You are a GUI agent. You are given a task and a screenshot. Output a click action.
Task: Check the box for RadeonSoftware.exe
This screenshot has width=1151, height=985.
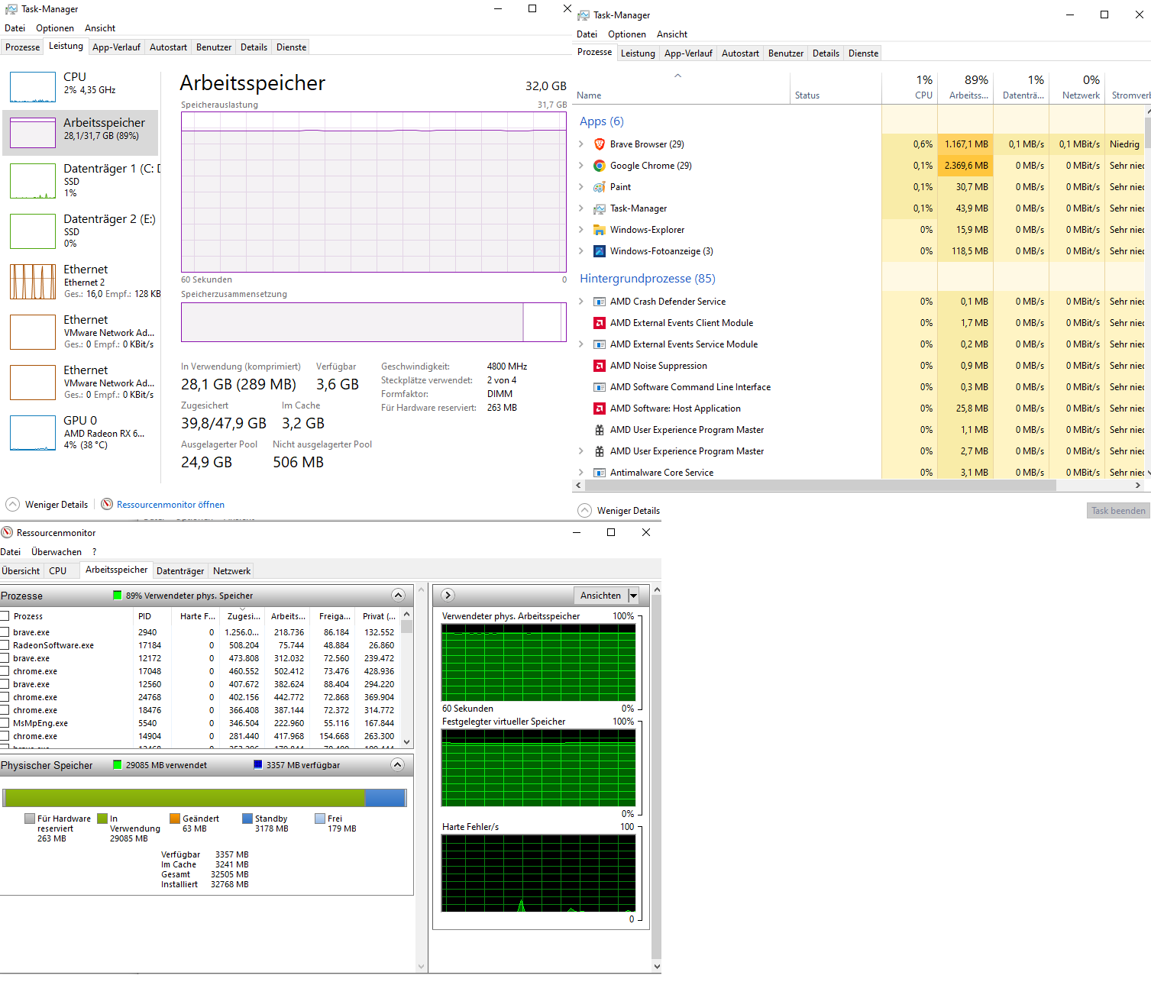point(5,644)
